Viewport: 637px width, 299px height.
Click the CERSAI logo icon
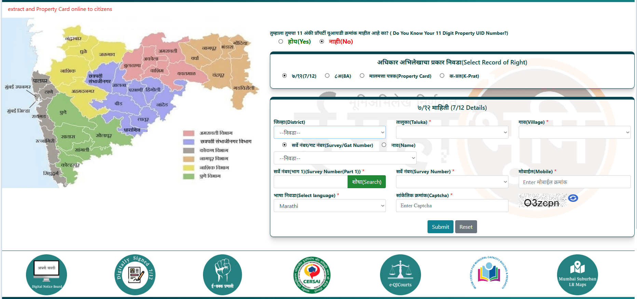pyautogui.click(x=312, y=275)
